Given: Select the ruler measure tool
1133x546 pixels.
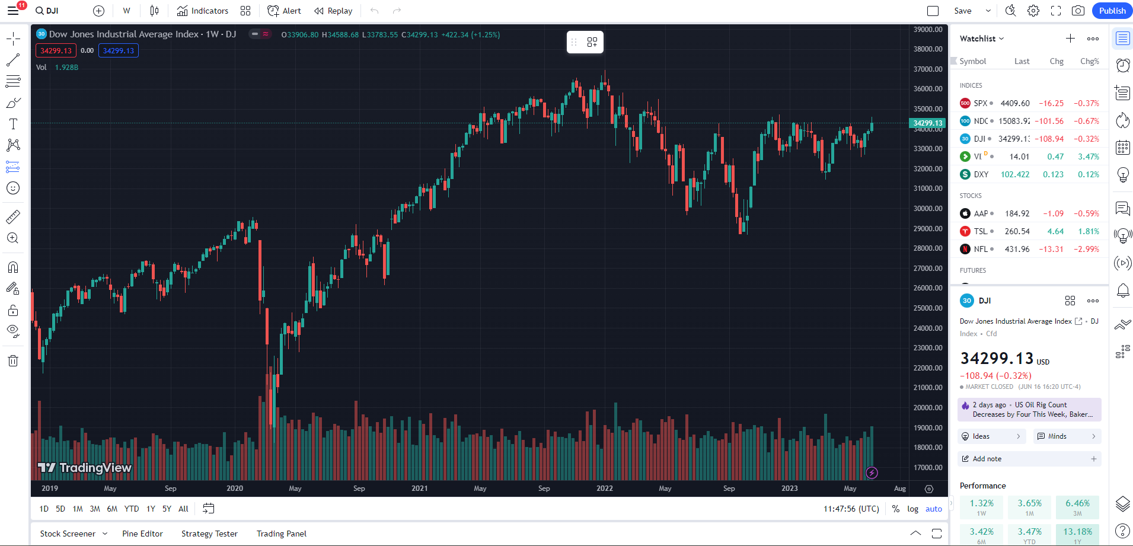Looking at the screenshot, I should pos(13,216).
